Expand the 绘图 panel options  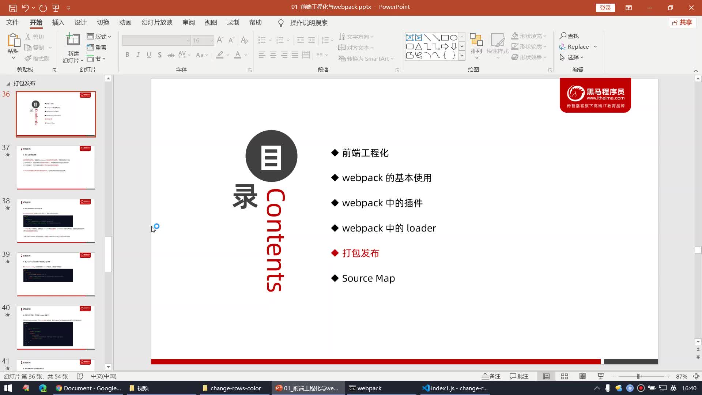tap(550, 69)
